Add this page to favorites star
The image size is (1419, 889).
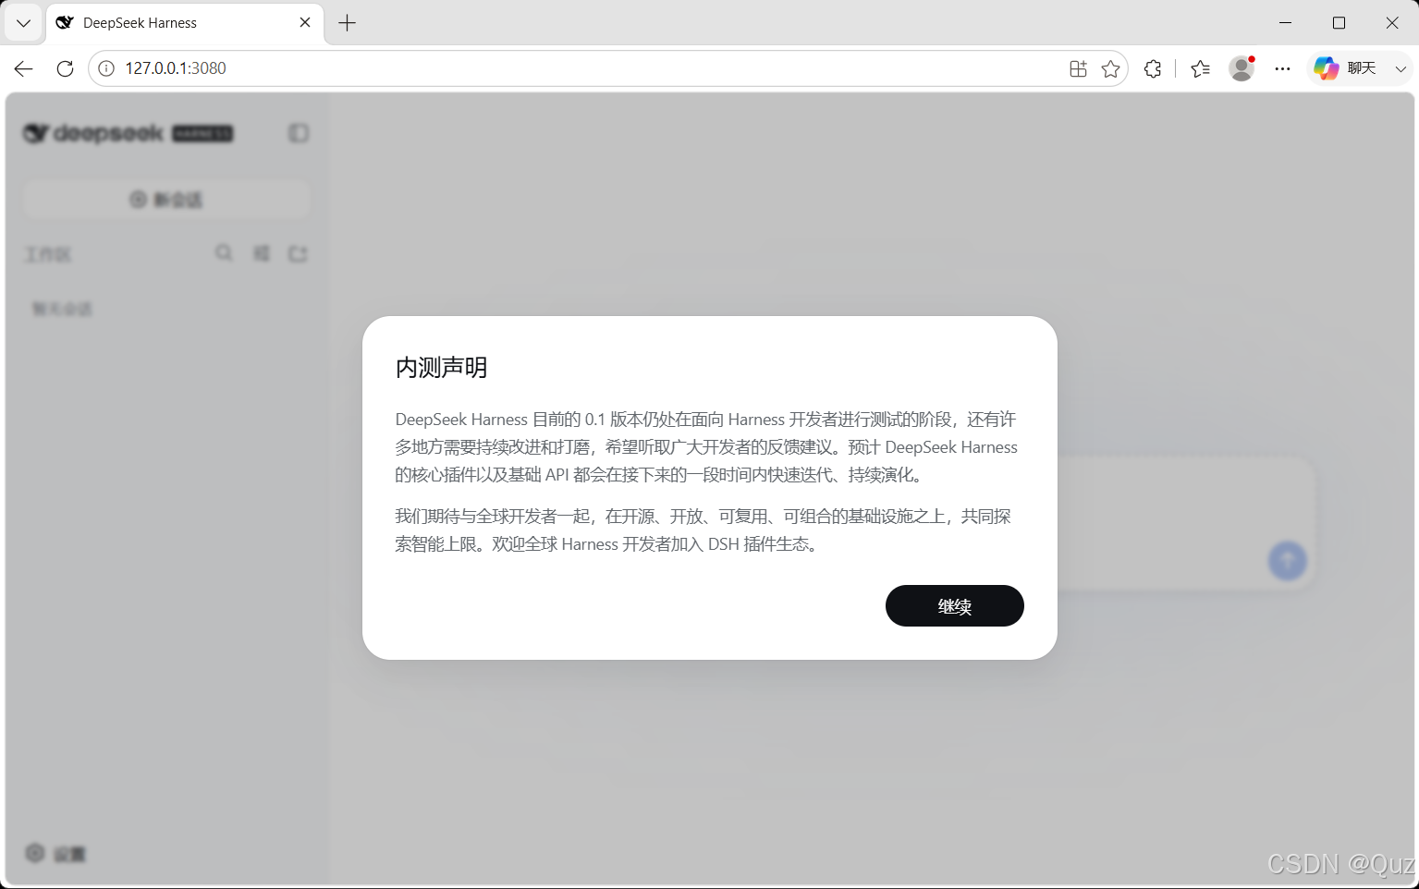(x=1111, y=68)
